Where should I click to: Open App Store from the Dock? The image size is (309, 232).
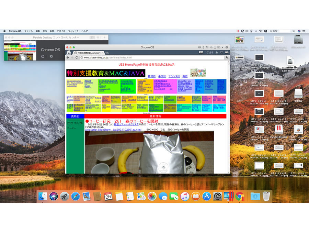(x=207, y=196)
